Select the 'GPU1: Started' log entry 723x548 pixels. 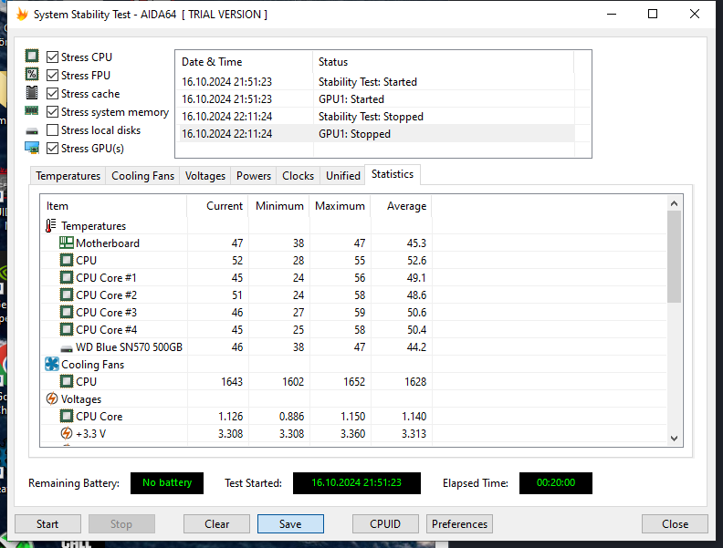tap(375, 99)
